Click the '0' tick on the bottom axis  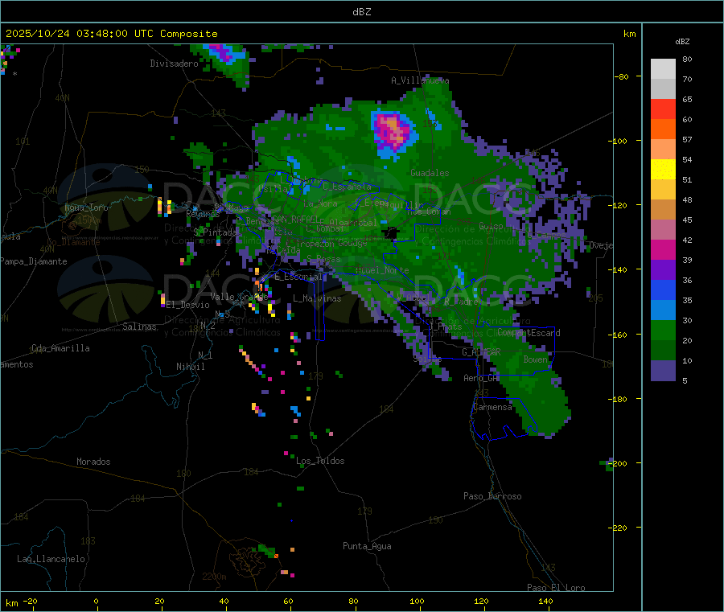pyautogui.click(x=96, y=601)
